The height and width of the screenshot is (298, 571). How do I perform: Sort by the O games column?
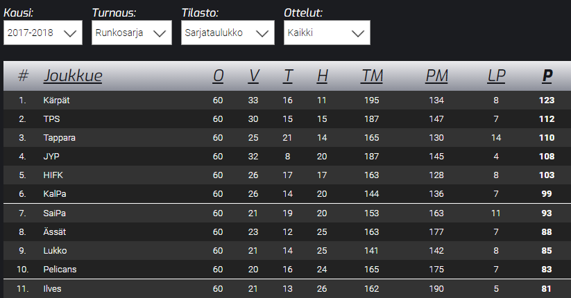point(218,76)
